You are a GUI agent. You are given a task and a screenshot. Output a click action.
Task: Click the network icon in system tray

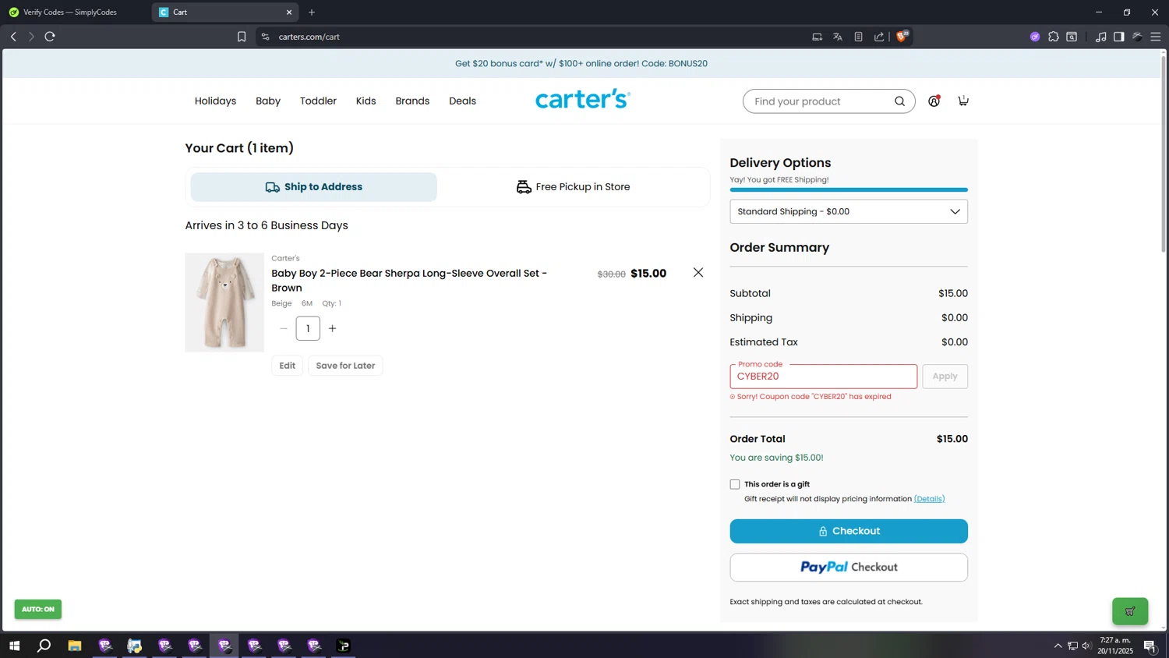[x=1072, y=646]
